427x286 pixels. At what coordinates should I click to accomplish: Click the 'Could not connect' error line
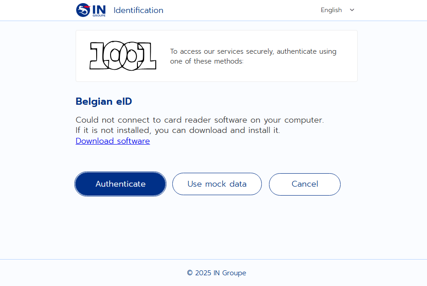click(200, 120)
